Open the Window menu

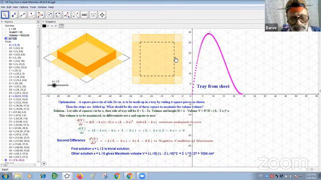(42, 7)
